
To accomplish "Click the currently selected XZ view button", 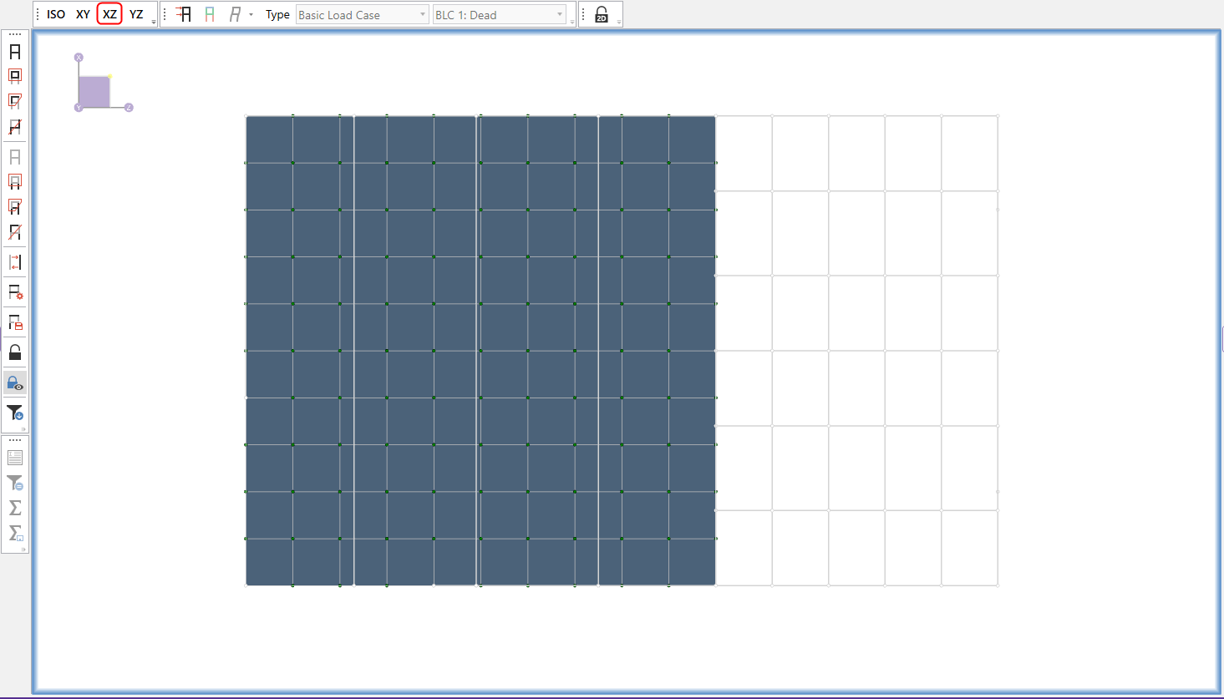I will coord(109,14).
